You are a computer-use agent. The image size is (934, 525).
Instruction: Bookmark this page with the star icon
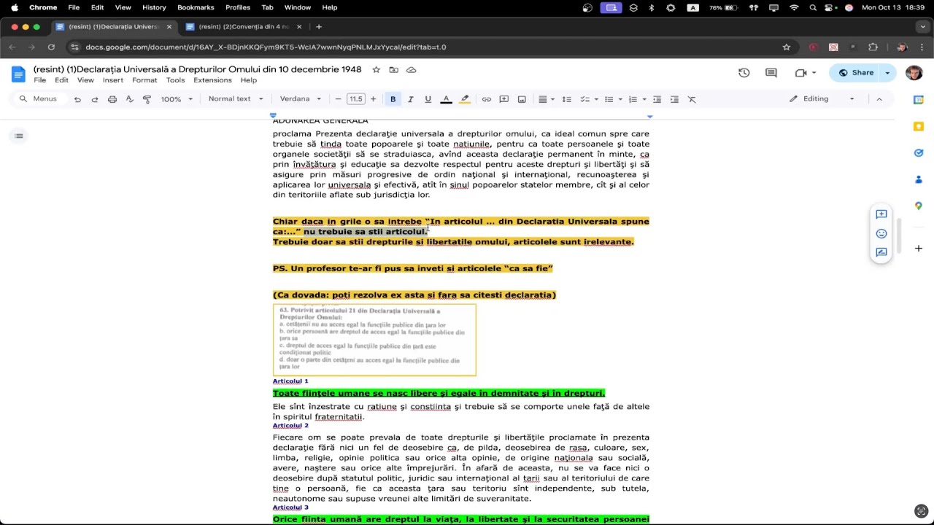pyautogui.click(x=786, y=47)
